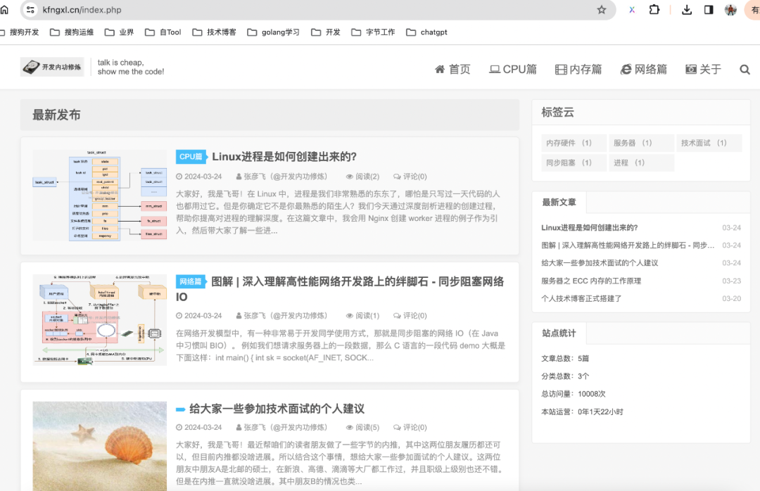The width and height of the screenshot is (760, 491).
Task: Open the extensions puzzle icon
Action: pyautogui.click(x=654, y=10)
